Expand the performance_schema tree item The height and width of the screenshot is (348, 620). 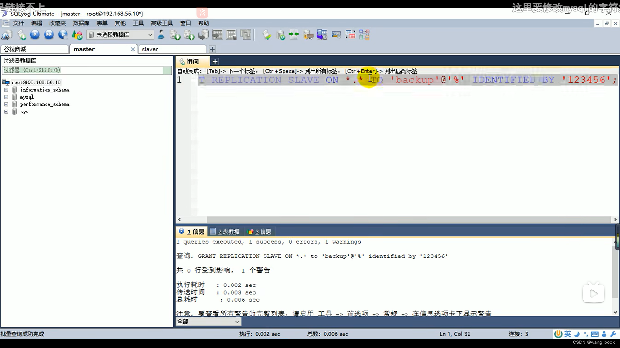(5, 104)
